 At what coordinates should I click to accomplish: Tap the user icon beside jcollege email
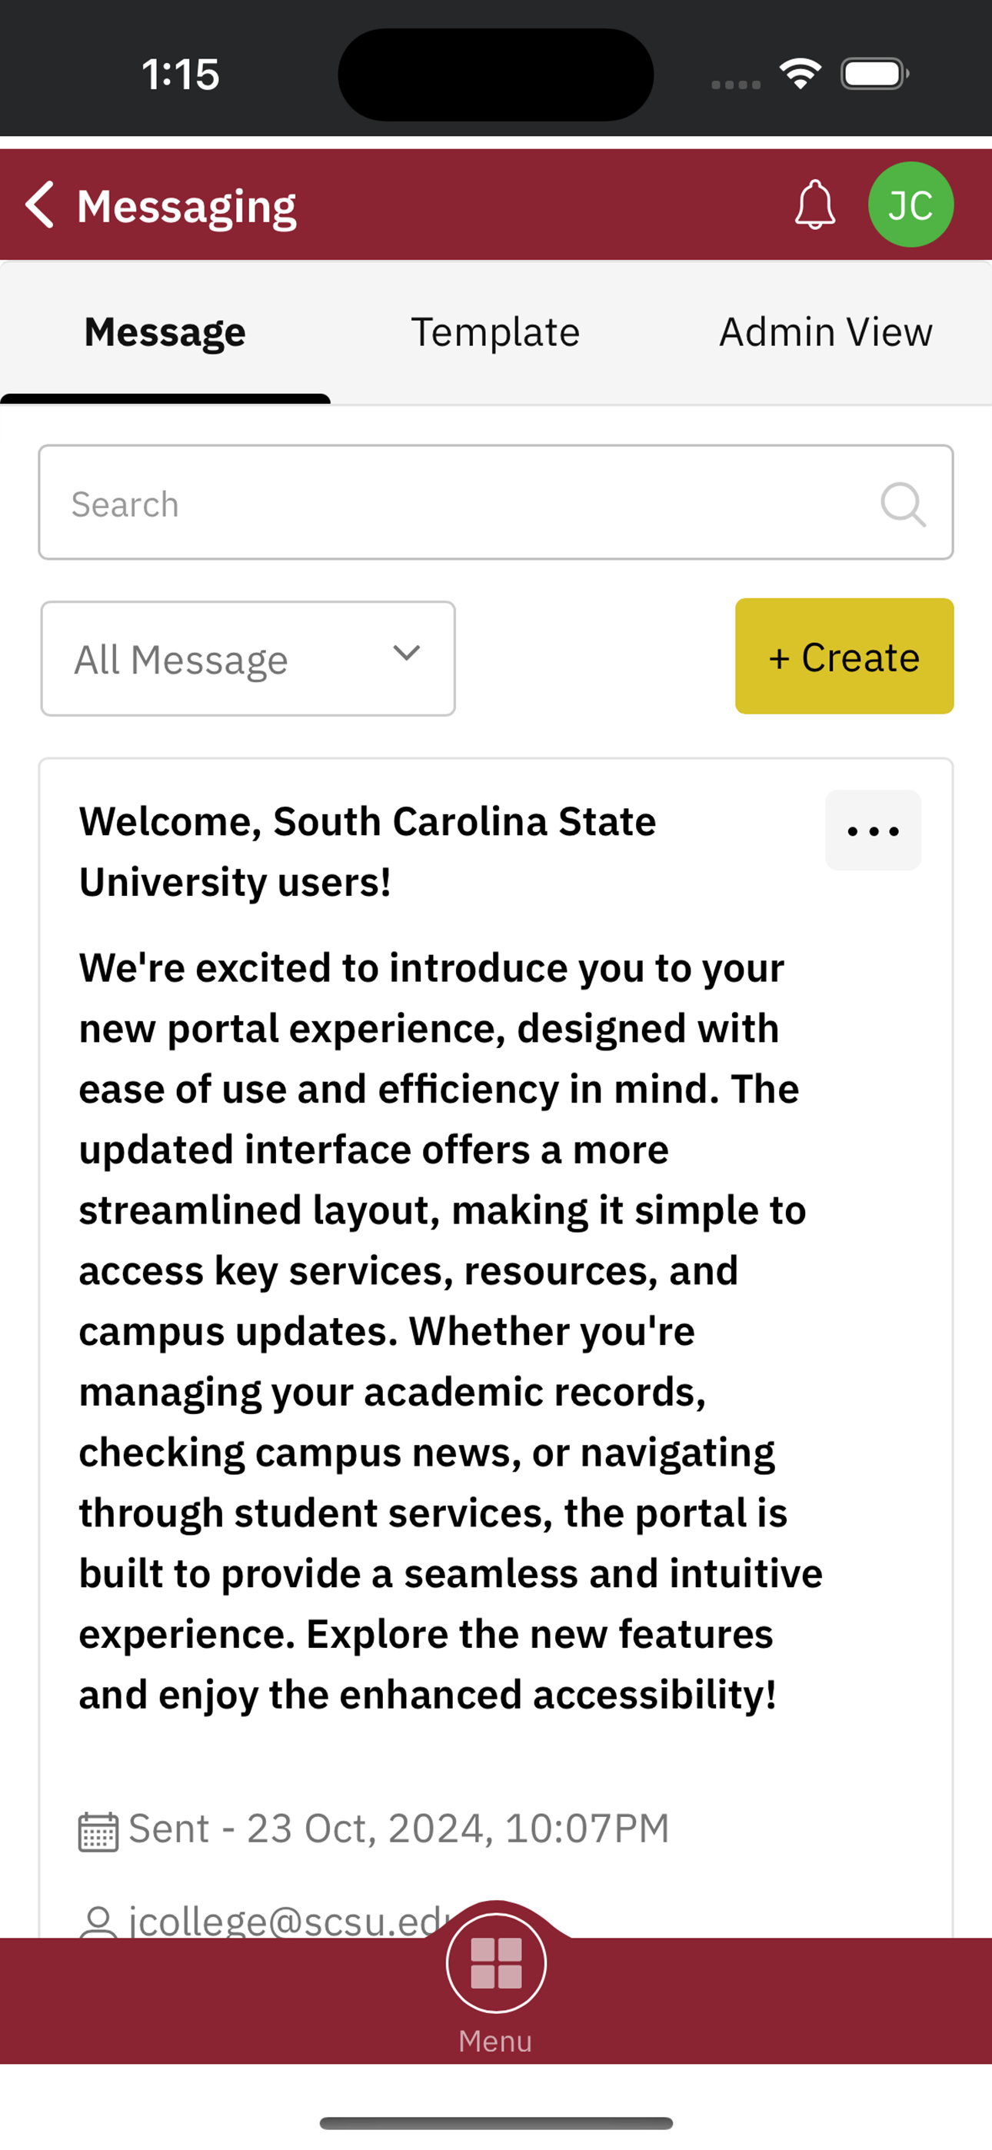point(98,1922)
